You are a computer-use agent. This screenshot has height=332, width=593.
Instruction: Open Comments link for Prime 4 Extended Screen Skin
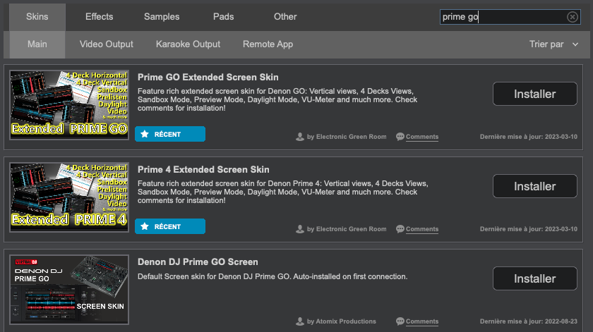[422, 229]
